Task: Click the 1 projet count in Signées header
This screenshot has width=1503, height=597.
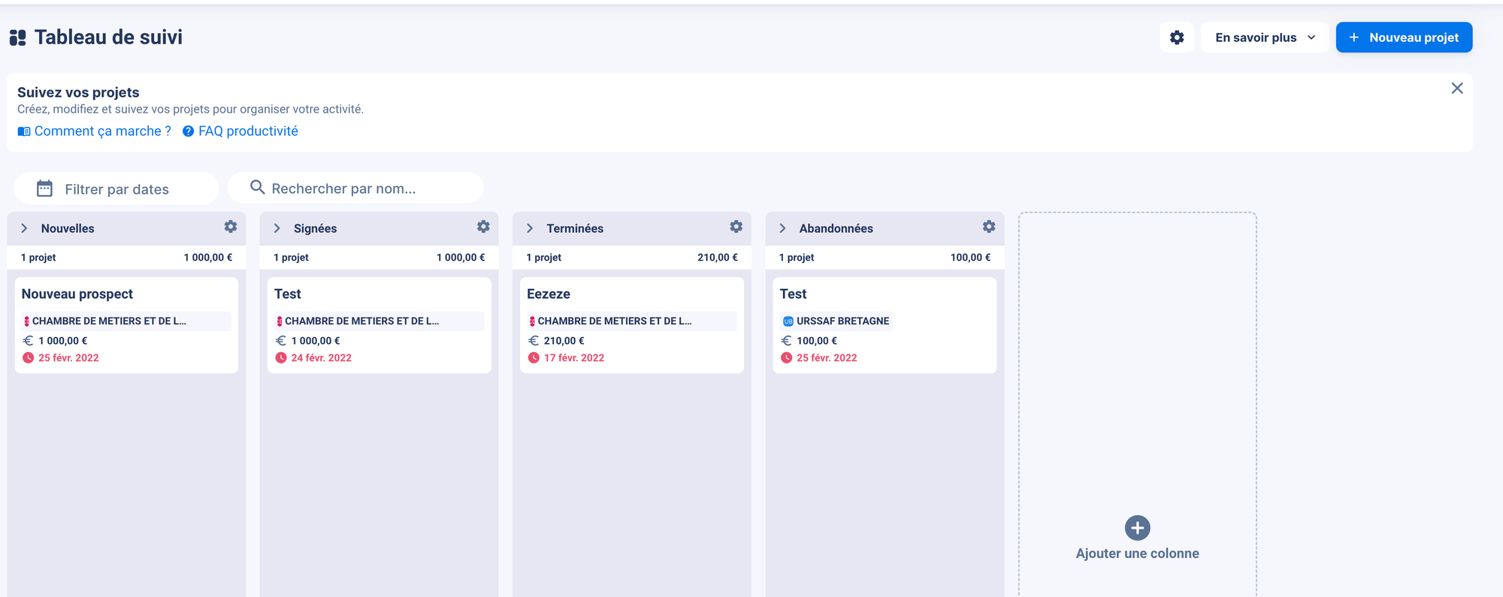Action: [291, 258]
